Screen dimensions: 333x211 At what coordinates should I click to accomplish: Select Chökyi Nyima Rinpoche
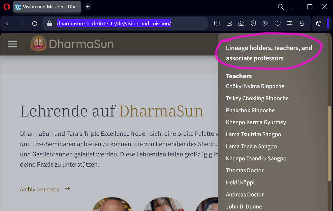[x=255, y=86]
